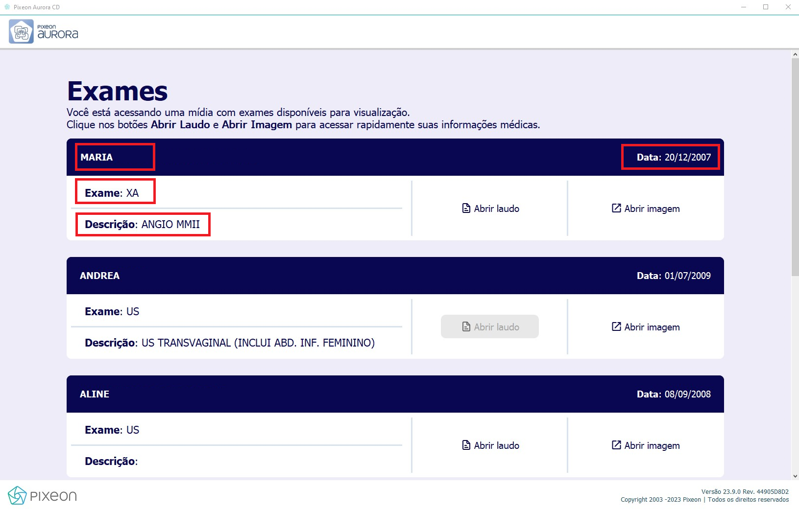Click Exame: US under ANDREA
Image resolution: width=799 pixels, height=511 pixels.
(x=112, y=311)
